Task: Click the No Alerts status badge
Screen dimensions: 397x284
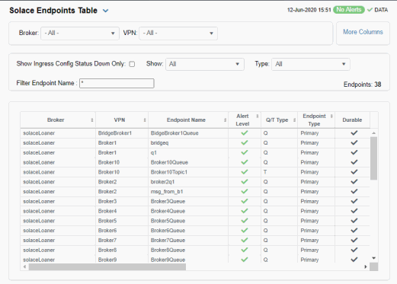Action: (x=349, y=10)
